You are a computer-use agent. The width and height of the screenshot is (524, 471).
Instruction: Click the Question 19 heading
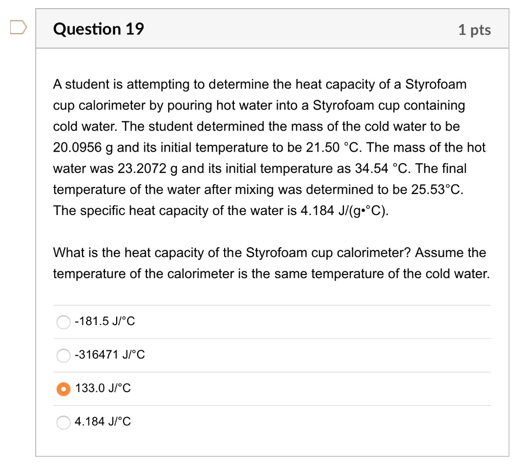[98, 29]
